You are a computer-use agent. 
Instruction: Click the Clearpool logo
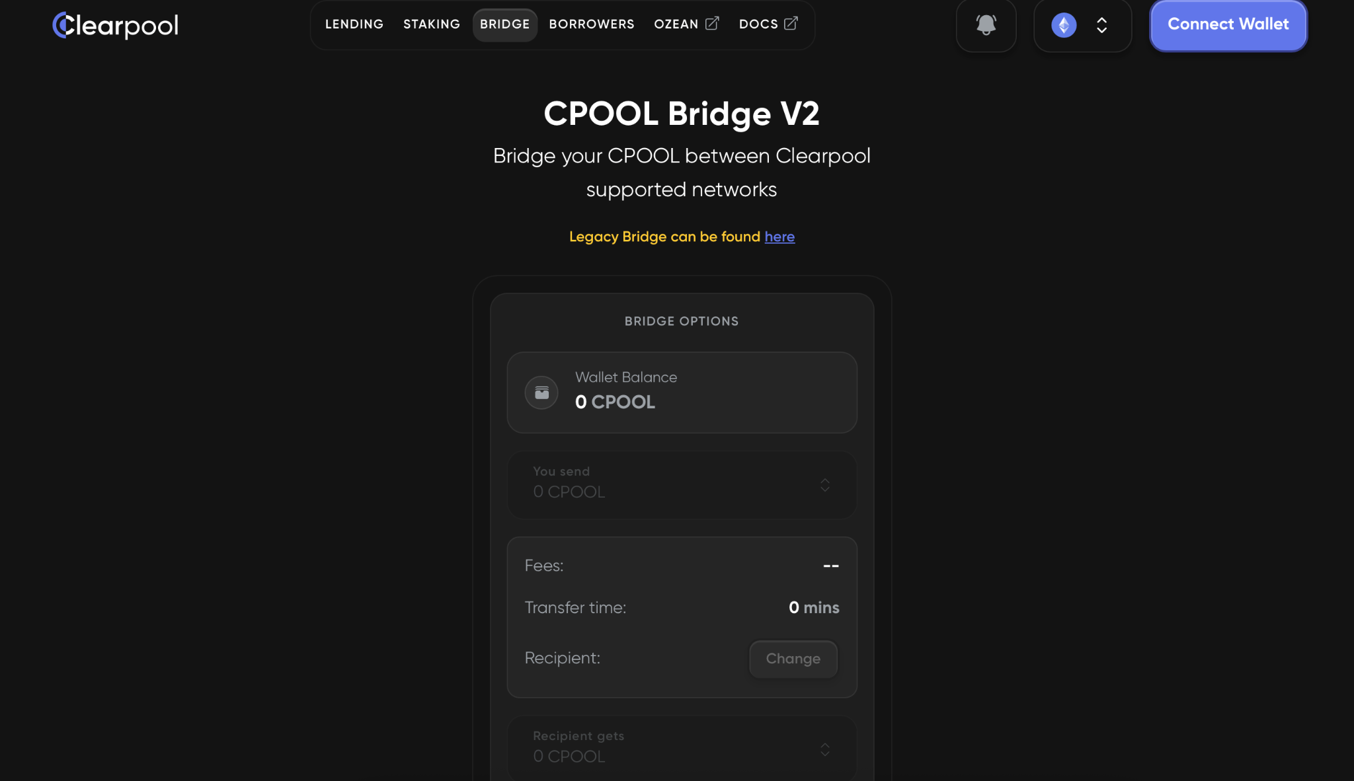[x=115, y=25]
